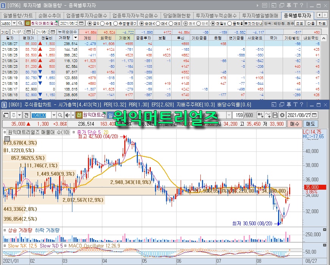Select the 21/08/27 row date cell

[x=10, y=44]
